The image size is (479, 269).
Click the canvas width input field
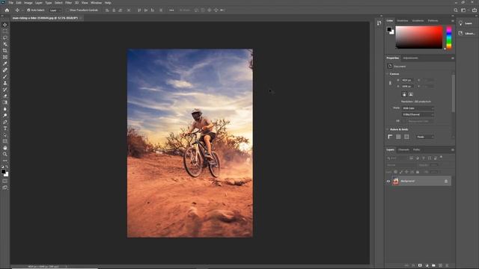coord(407,80)
